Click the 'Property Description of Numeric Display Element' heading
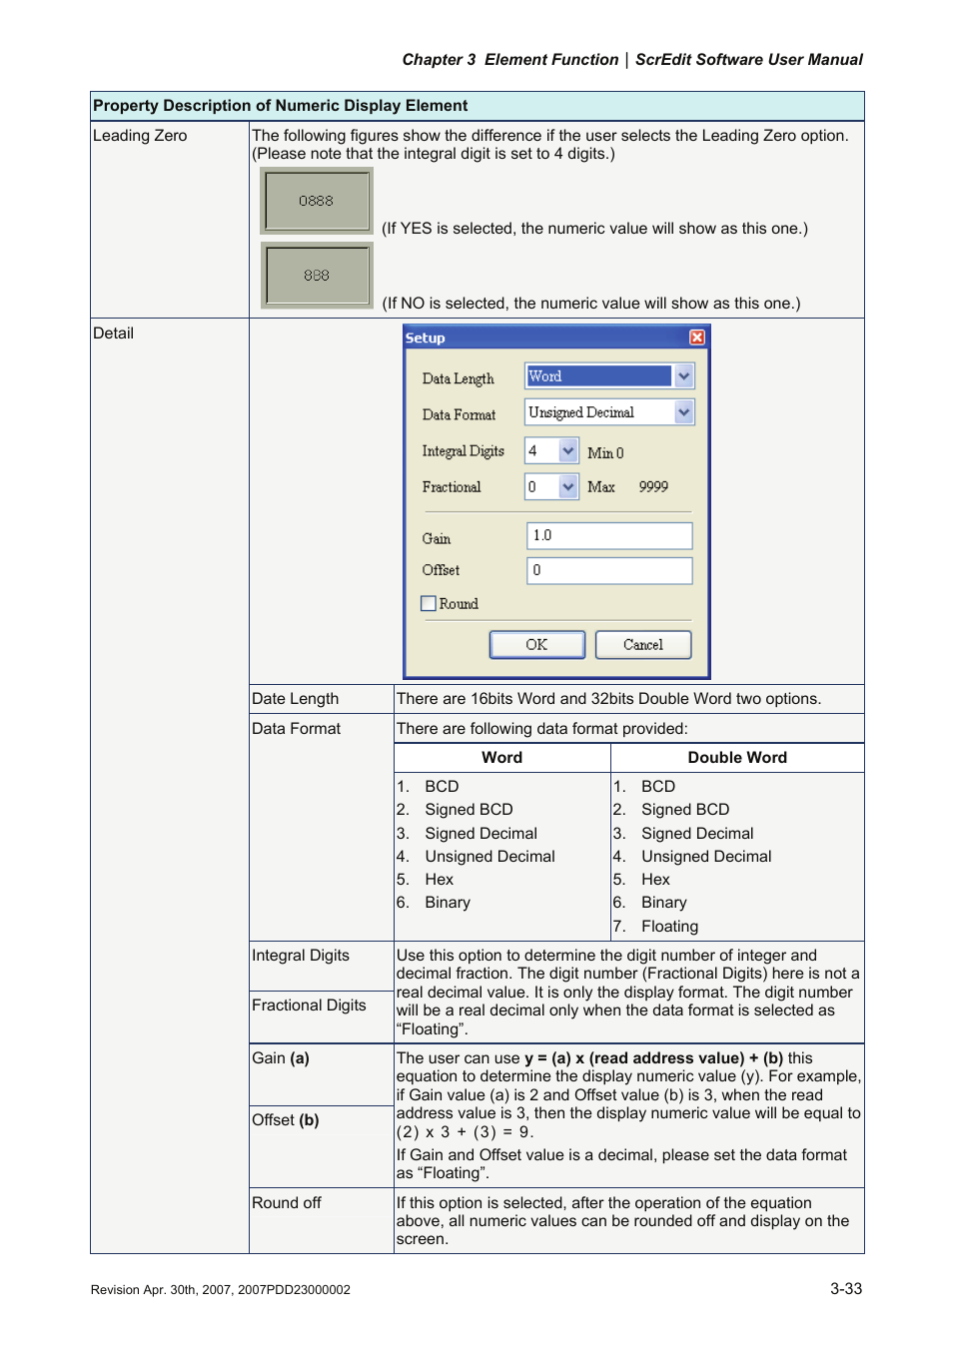 pyautogui.click(x=281, y=106)
